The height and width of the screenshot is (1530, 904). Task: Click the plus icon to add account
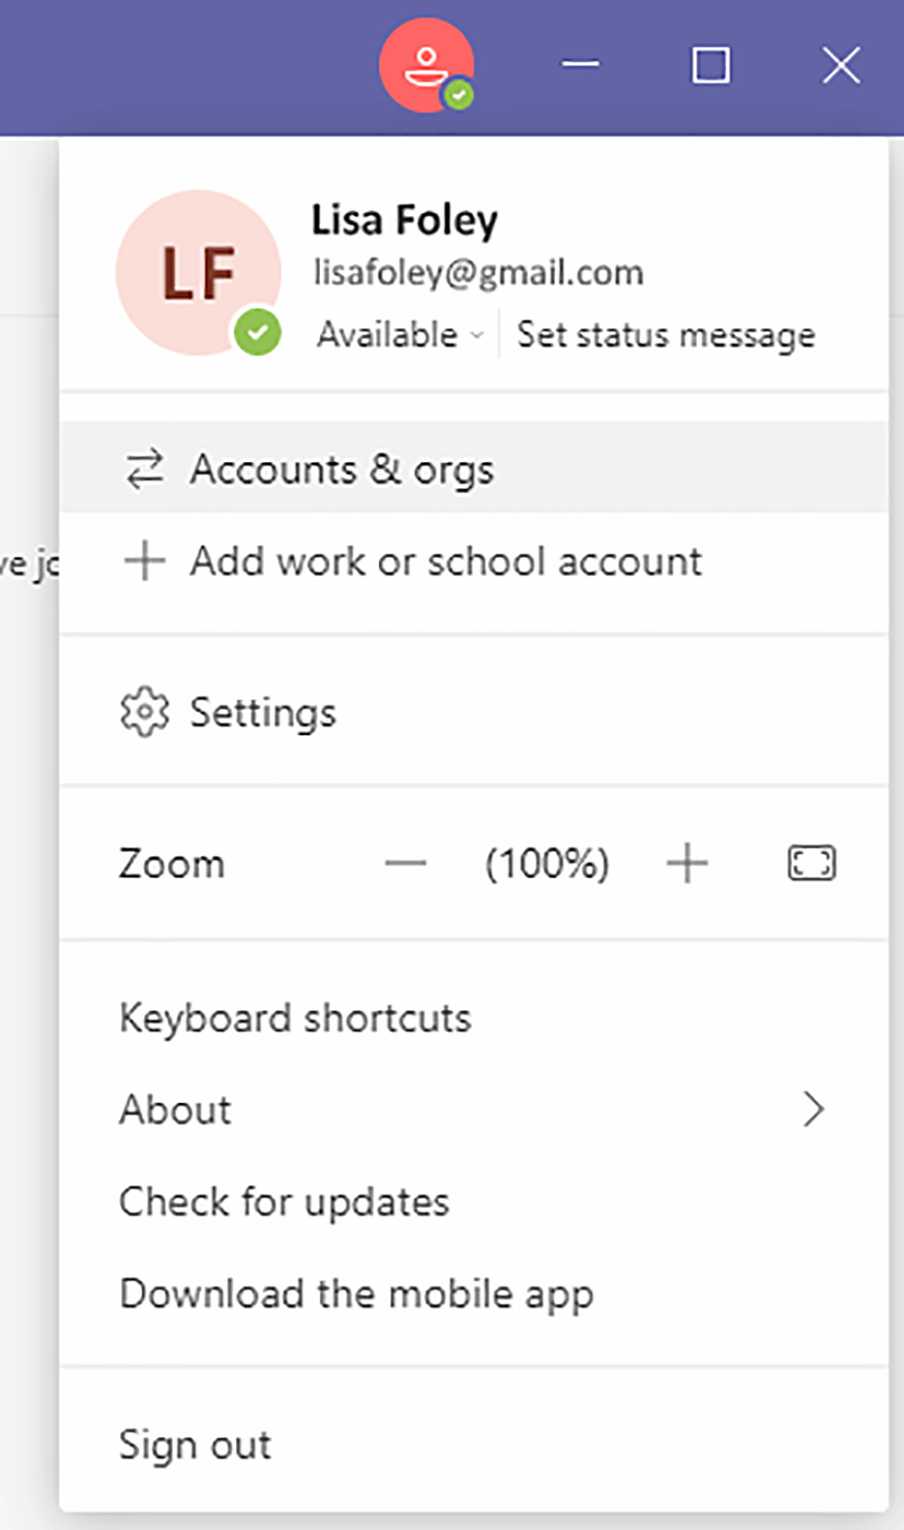(x=143, y=561)
